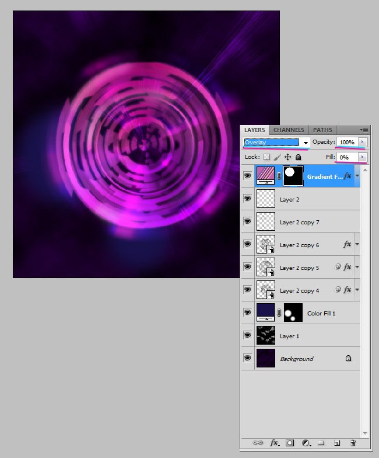Hide the Gradient Fill layer
Screen dimensions: 379x458
(247, 176)
